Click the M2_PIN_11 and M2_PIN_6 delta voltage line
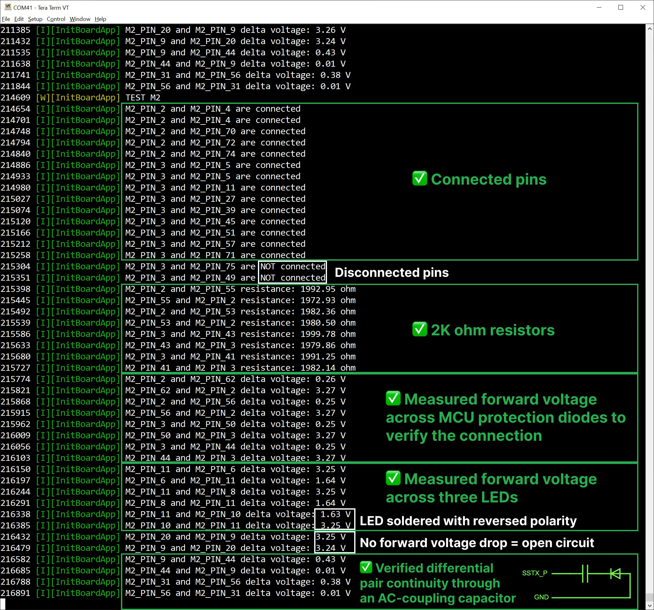 click(x=173, y=469)
